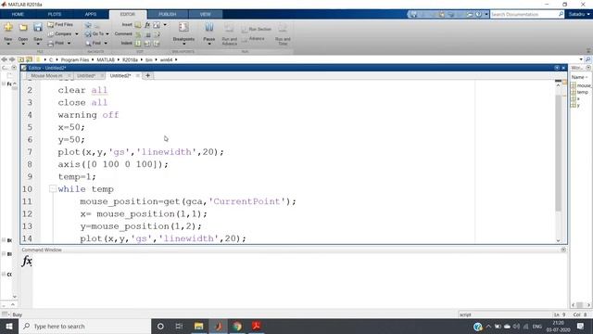This screenshot has width=593, height=334.
Task: Click the Compare button
Action: pyautogui.click(x=59, y=34)
